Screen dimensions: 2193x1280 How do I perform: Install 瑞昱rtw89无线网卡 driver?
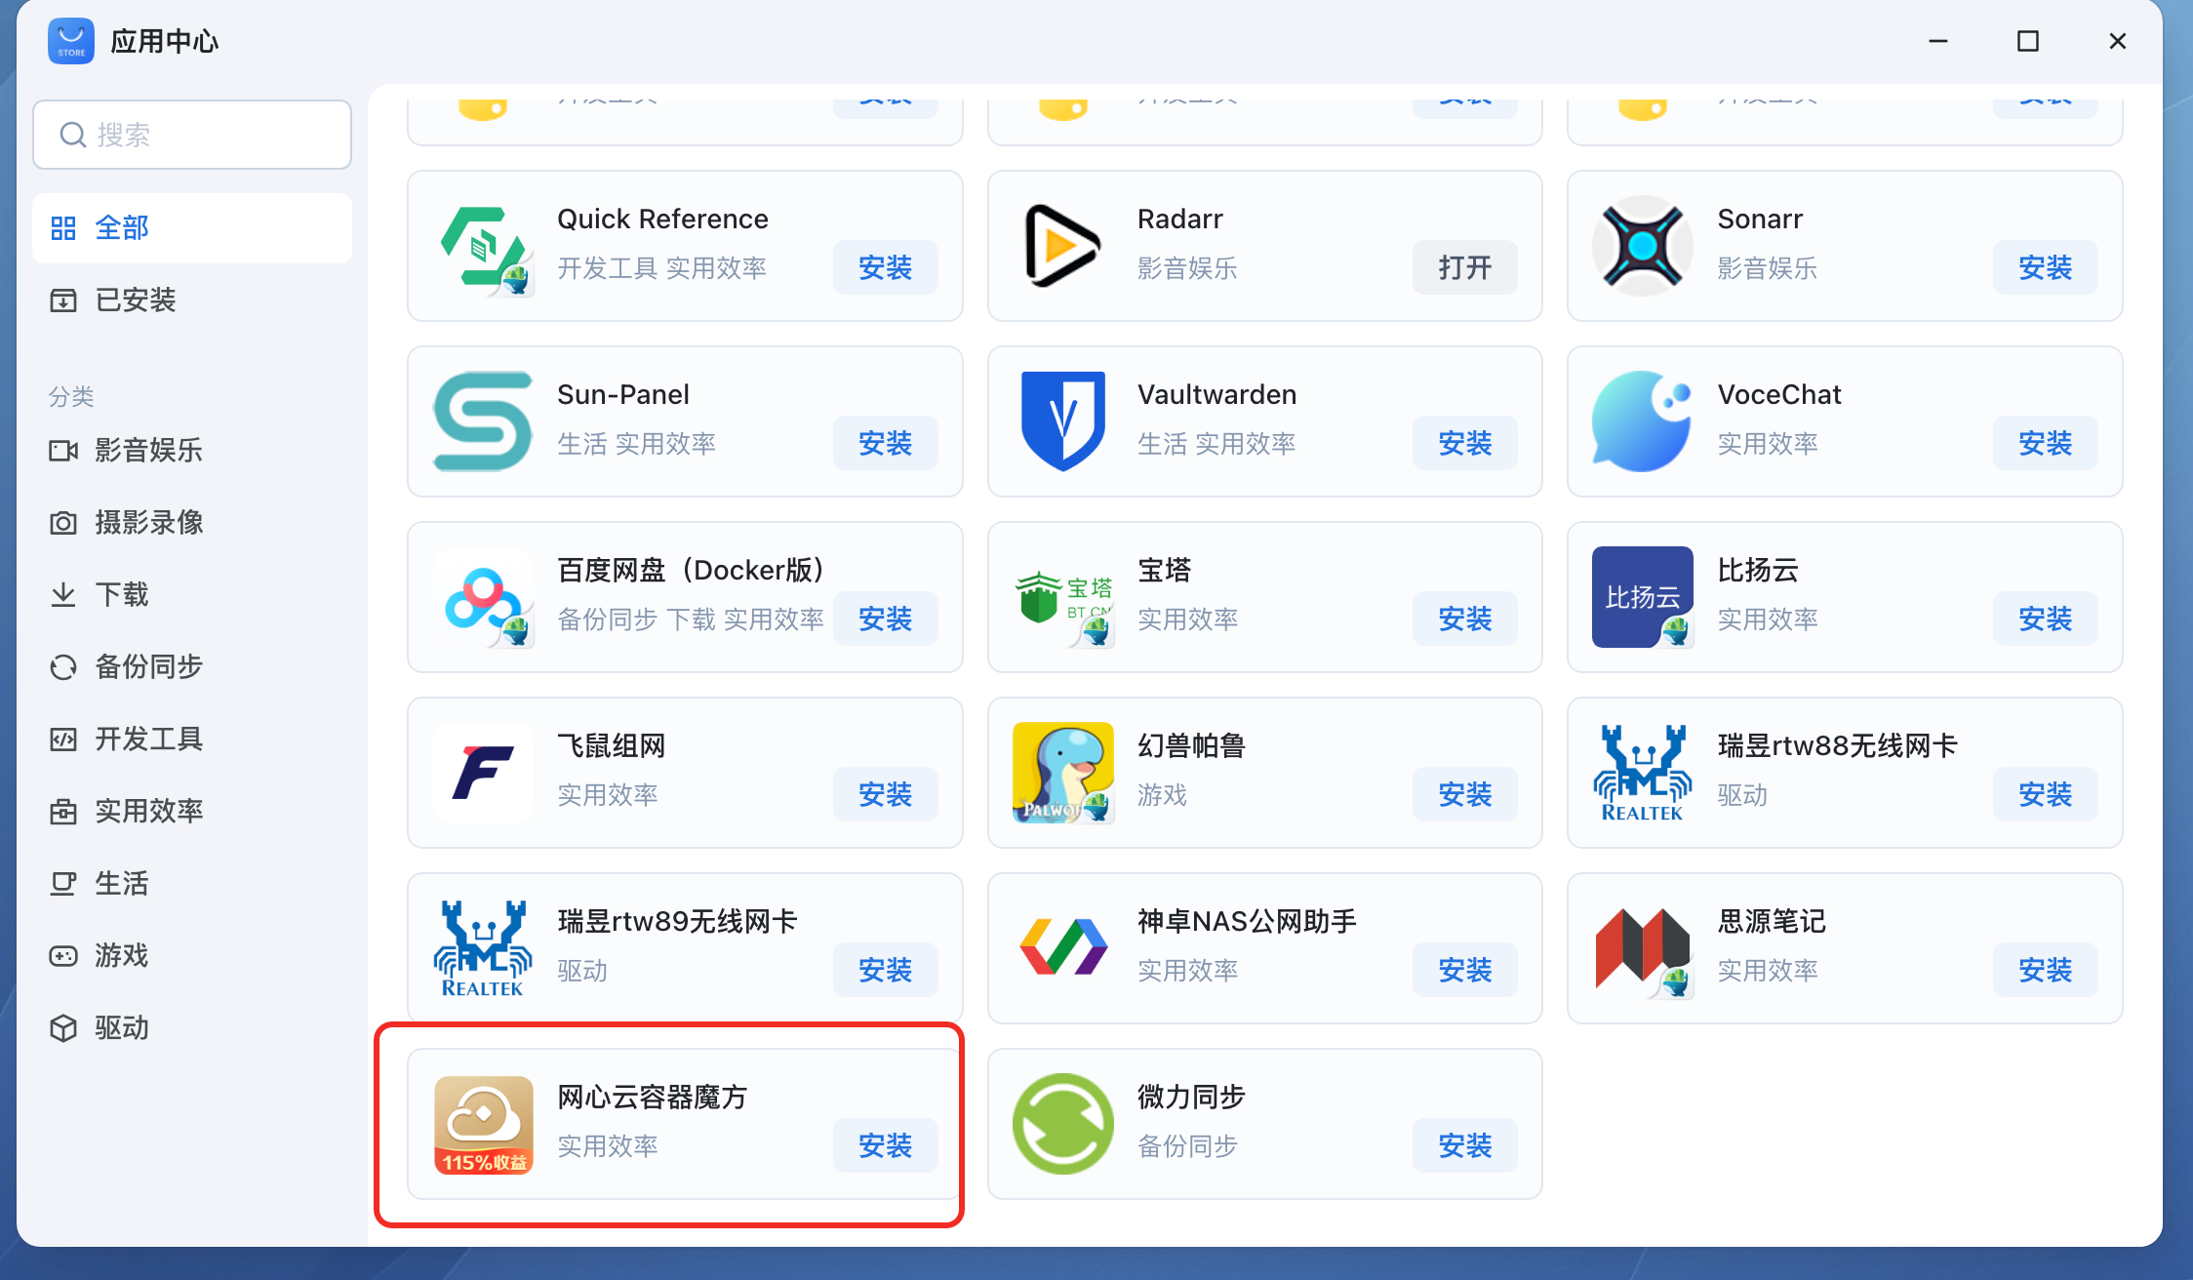885,970
